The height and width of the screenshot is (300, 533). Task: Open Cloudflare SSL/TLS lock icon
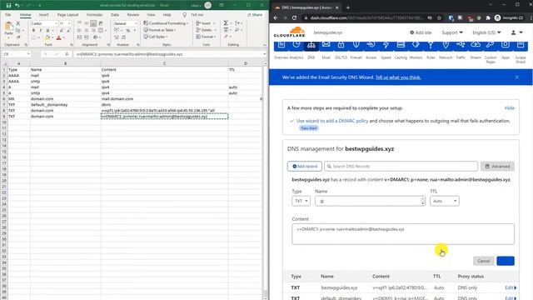tap(341, 45)
